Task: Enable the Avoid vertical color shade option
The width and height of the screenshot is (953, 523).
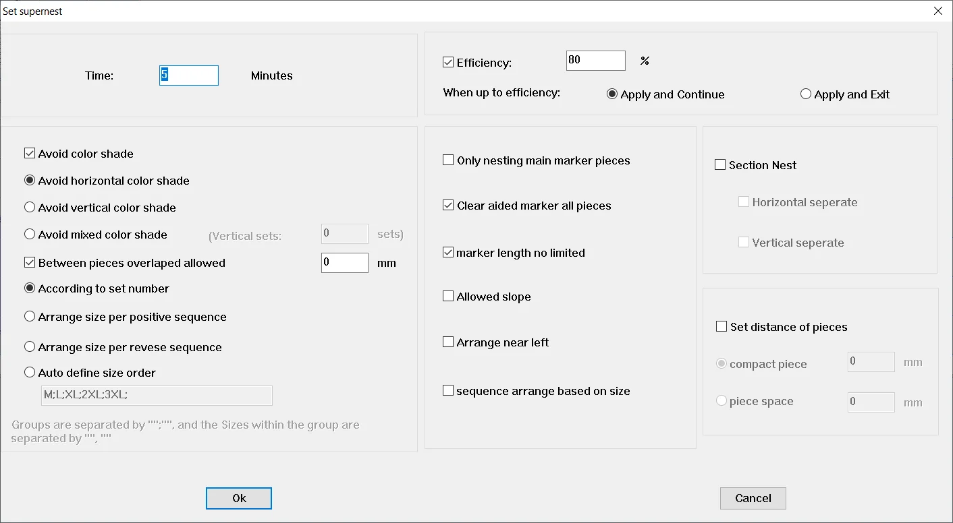Action: (x=30, y=208)
